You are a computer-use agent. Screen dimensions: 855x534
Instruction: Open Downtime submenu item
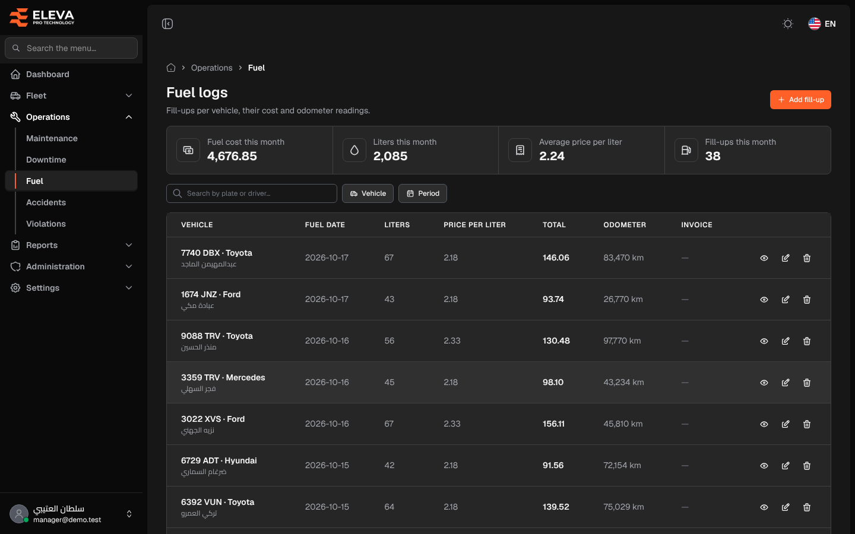point(46,160)
